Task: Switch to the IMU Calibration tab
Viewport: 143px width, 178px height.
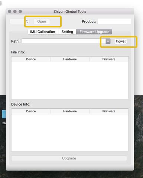Action: click(43, 32)
